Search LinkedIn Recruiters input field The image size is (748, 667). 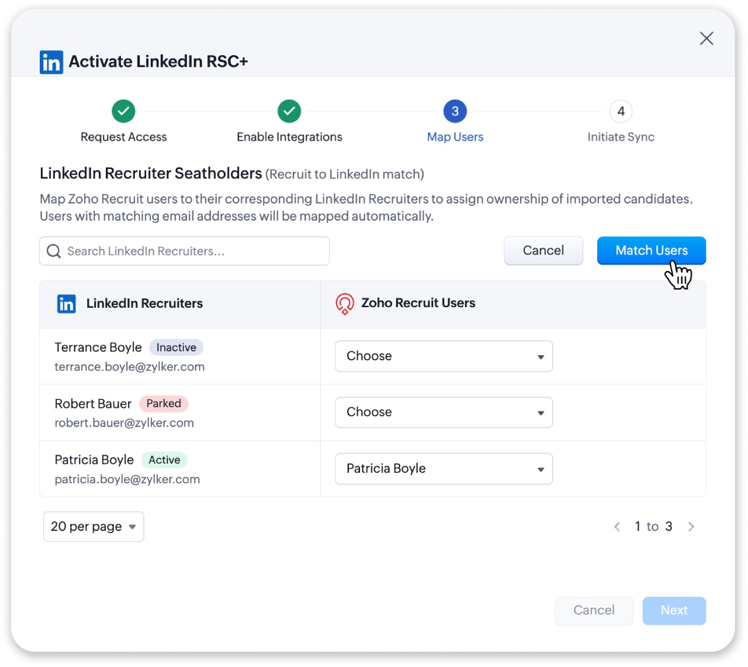(185, 251)
